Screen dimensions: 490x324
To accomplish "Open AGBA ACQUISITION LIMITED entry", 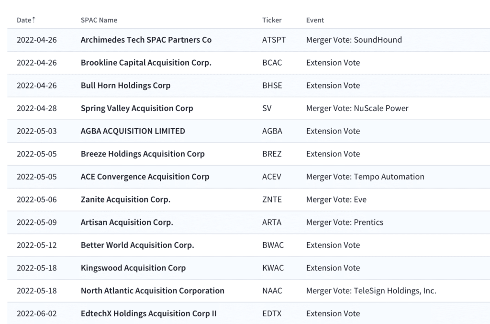I will (133, 131).
